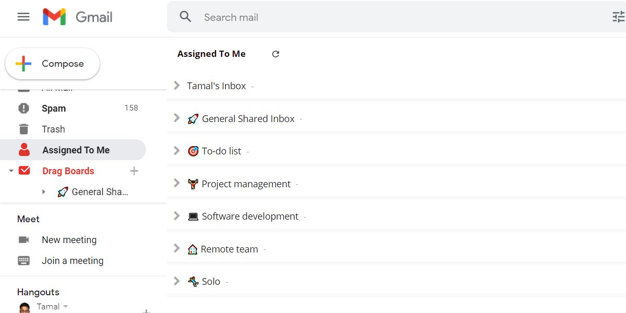The image size is (626, 313).
Task: Click the Trash bin icon
Action: click(x=23, y=129)
